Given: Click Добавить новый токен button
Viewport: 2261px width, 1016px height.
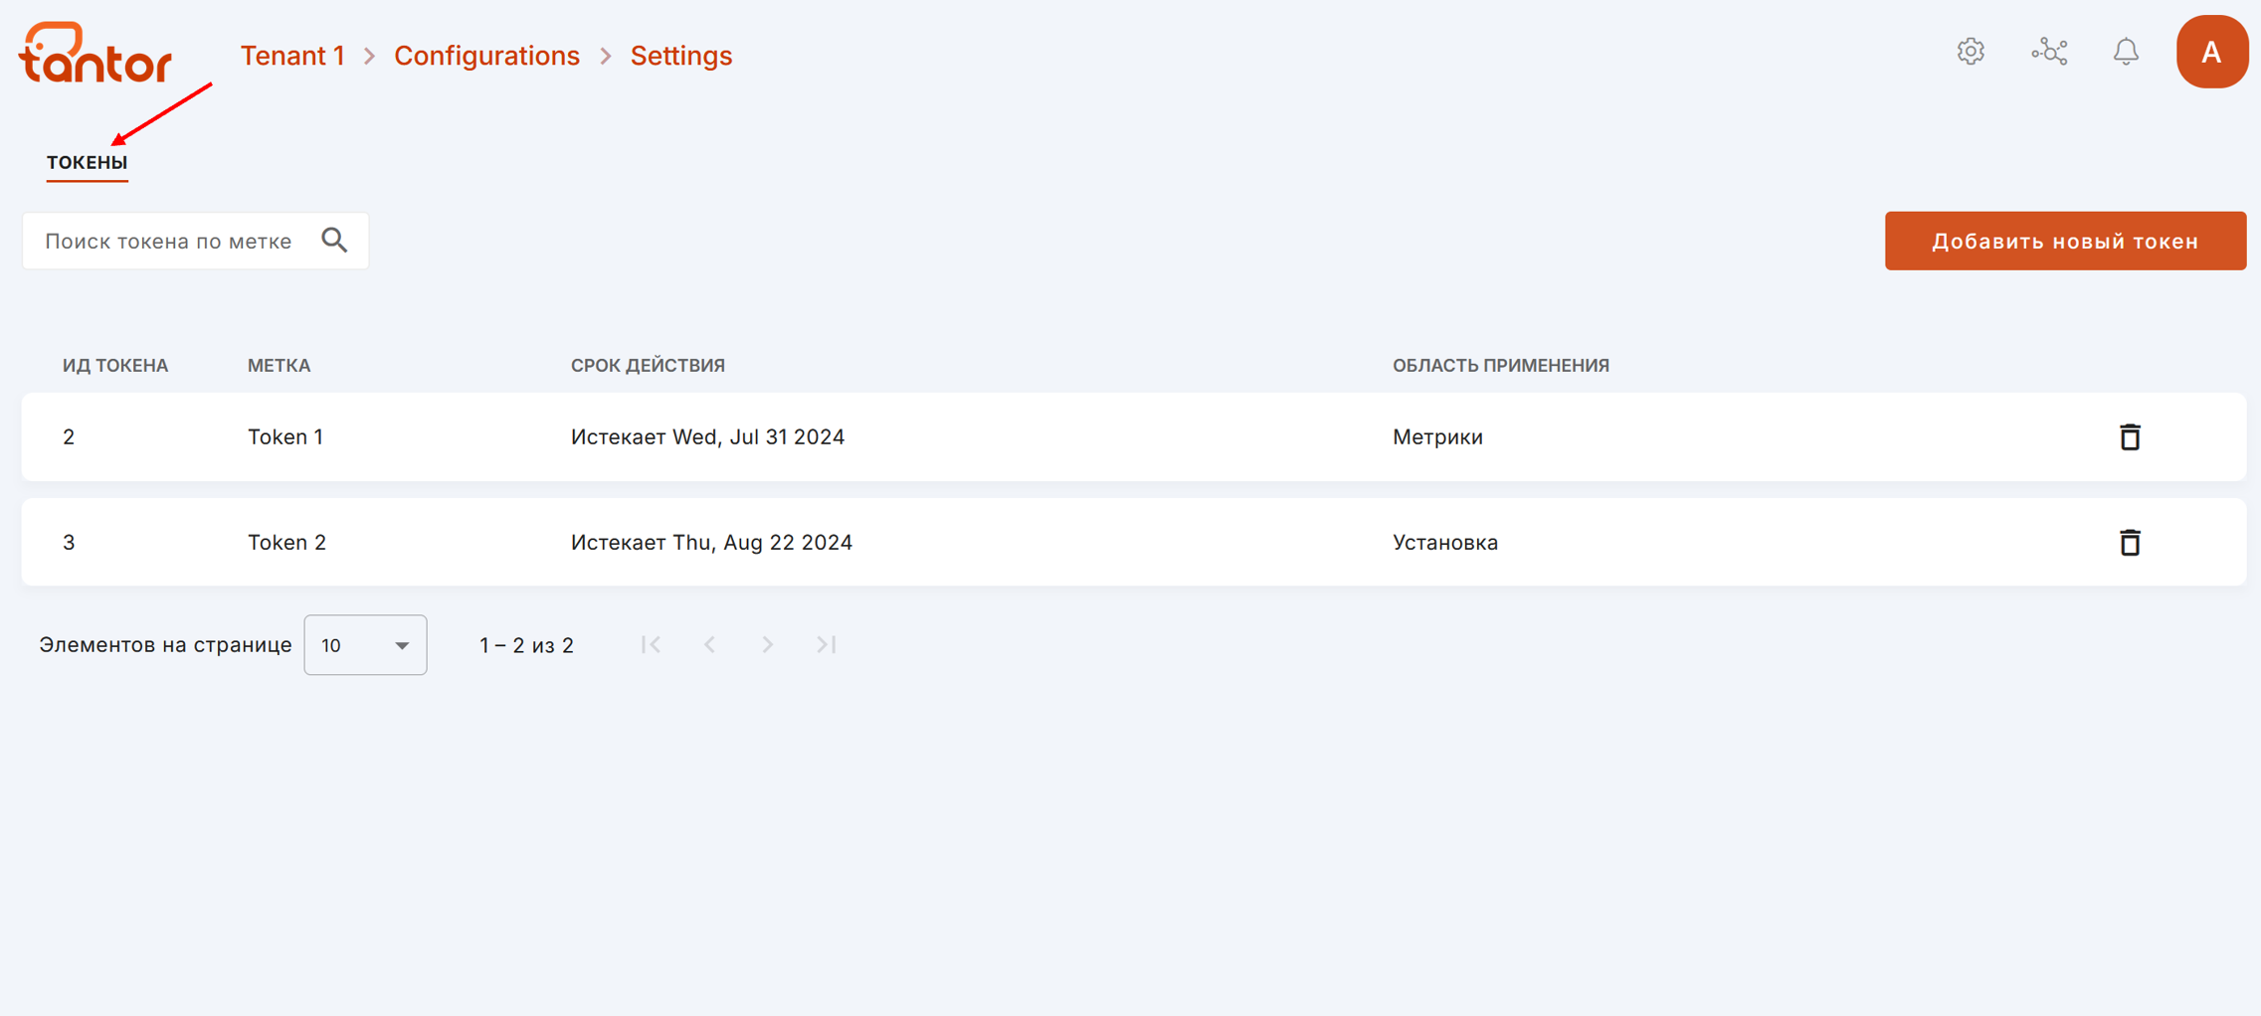Looking at the screenshot, I should pyautogui.click(x=2065, y=241).
